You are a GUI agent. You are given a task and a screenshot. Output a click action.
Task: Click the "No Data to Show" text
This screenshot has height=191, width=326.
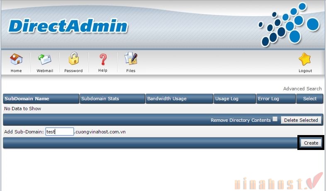(23, 109)
